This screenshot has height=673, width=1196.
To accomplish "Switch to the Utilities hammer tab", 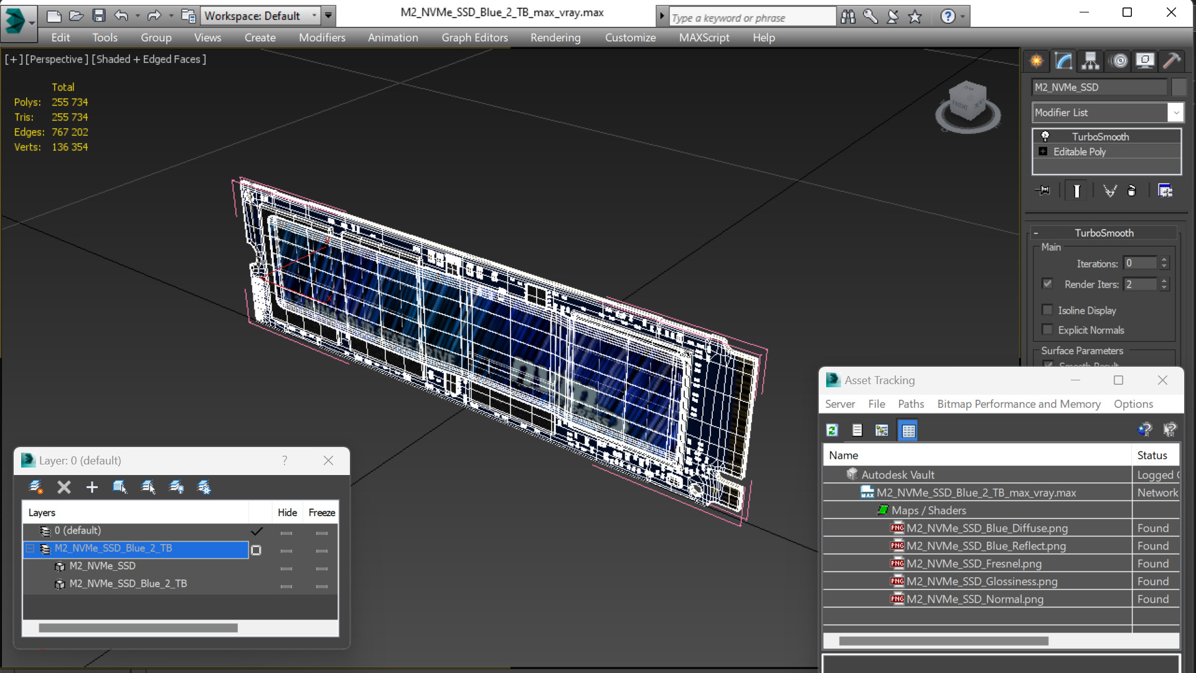I will 1171,61.
